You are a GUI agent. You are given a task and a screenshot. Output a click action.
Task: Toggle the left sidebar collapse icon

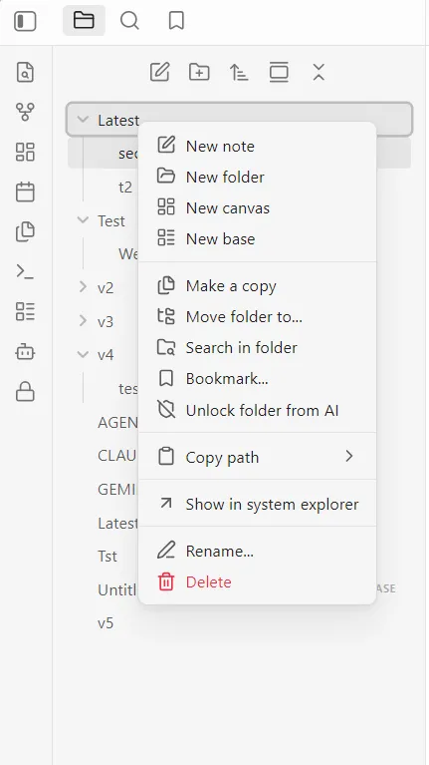click(x=25, y=21)
